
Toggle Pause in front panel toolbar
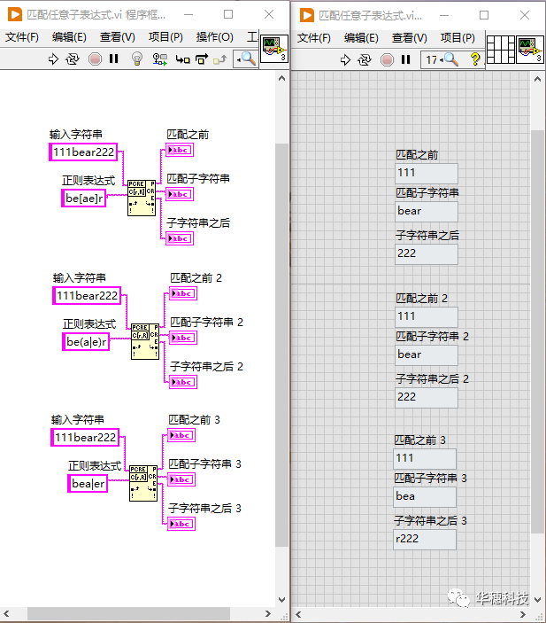point(405,59)
